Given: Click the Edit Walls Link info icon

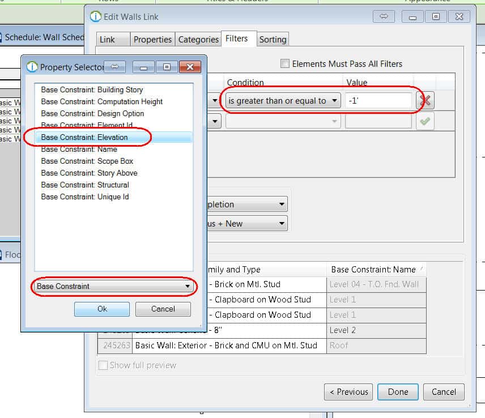Looking at the screenshot, I should click(96, 16).
